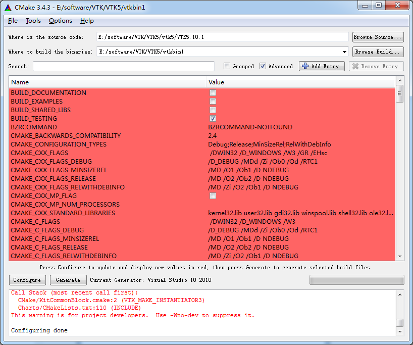Select CMAKE_CXX_FLAGS_DEBUG entry

tap(51, 162)
